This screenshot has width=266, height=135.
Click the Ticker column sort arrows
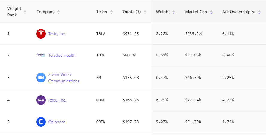pos(111,12)
